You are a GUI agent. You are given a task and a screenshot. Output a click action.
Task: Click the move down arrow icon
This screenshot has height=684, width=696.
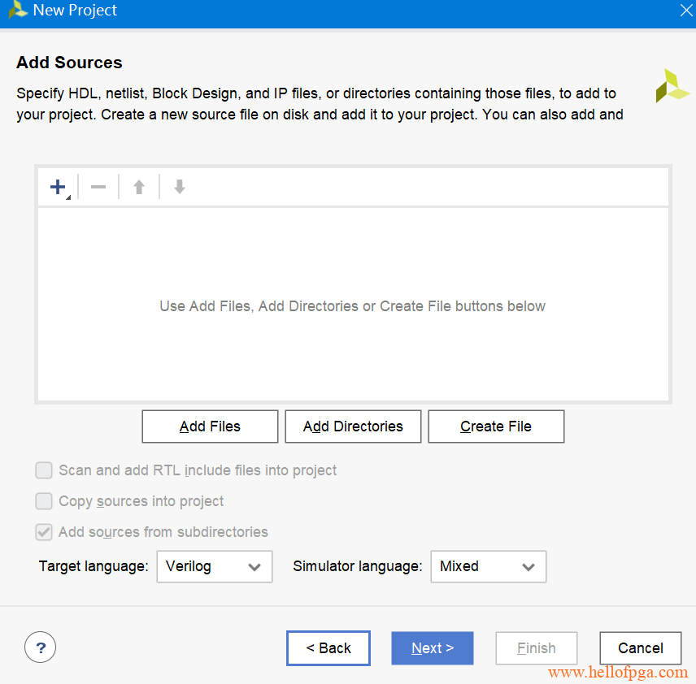[180, 187]
